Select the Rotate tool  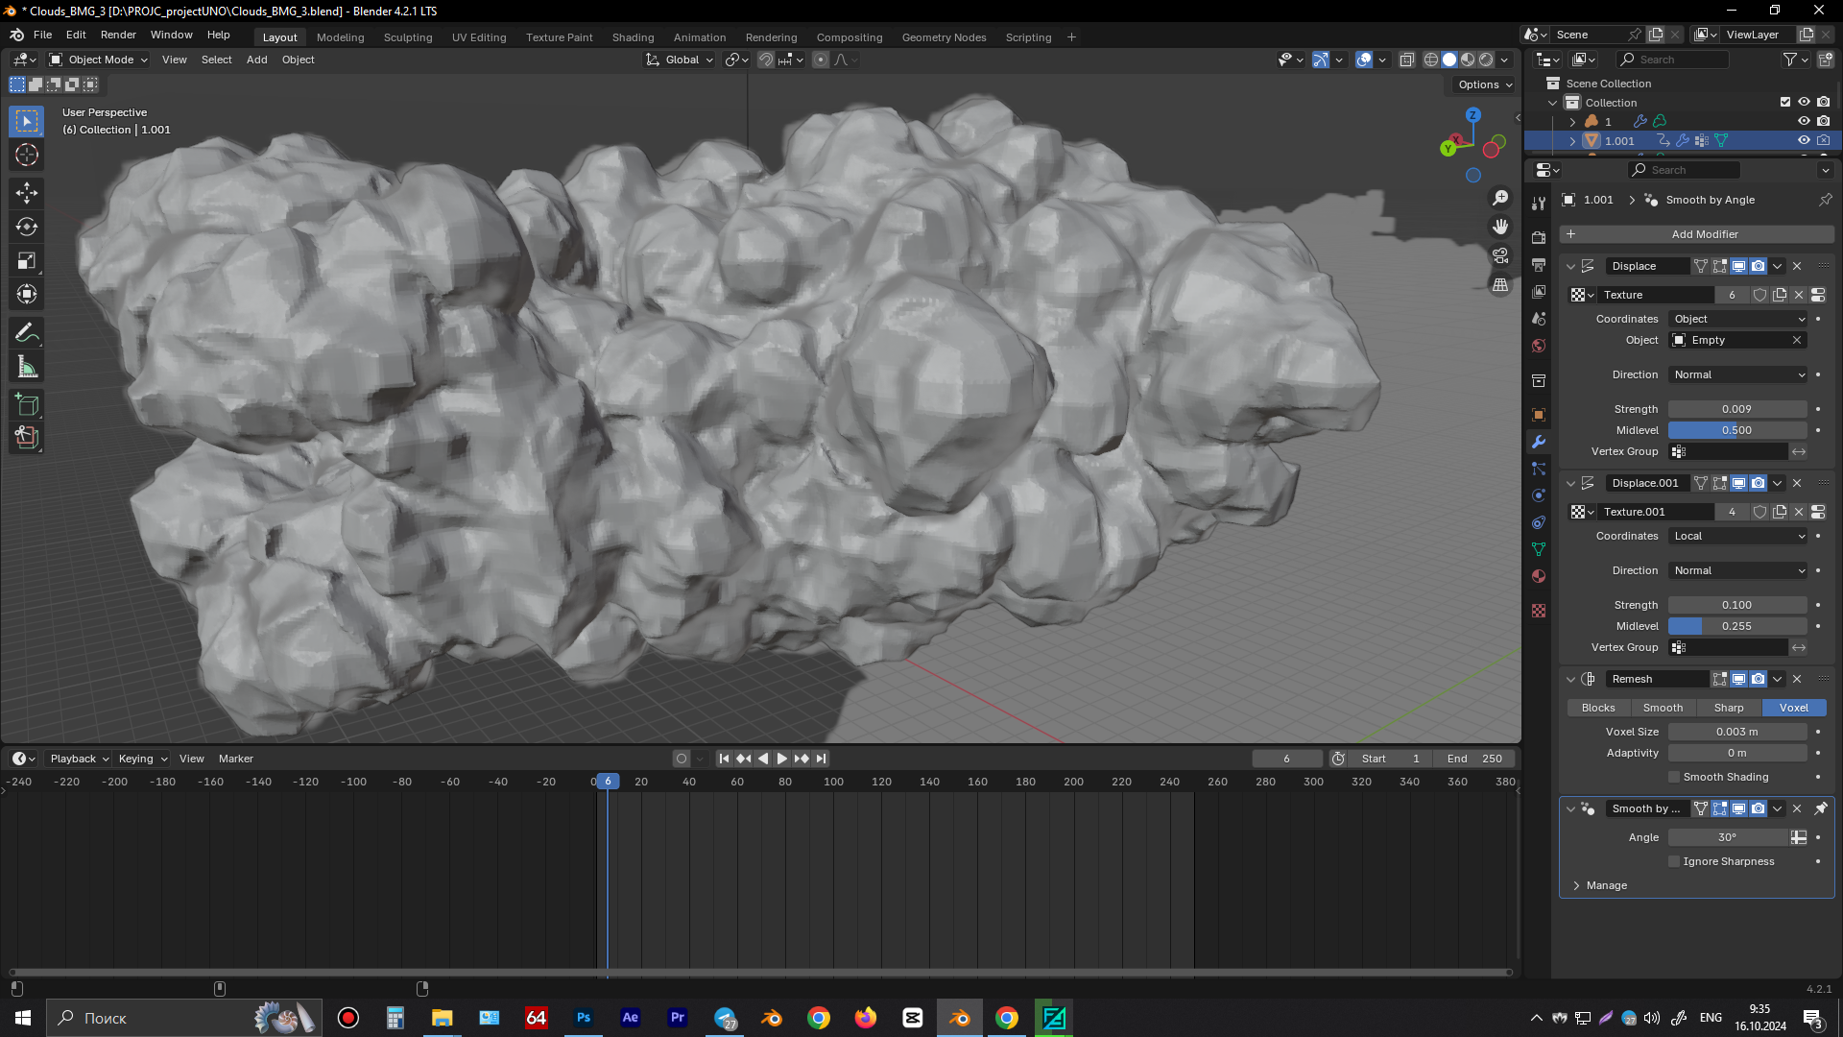[27, 227]
